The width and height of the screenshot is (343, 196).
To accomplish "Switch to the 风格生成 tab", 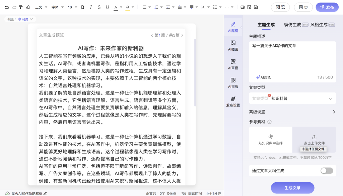I will (x=323, y=25).
